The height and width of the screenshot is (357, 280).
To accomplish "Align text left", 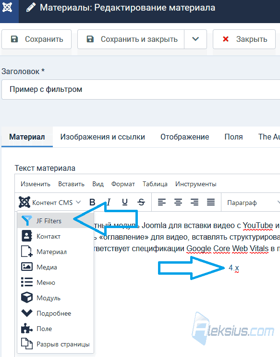I will coord(161,202).
